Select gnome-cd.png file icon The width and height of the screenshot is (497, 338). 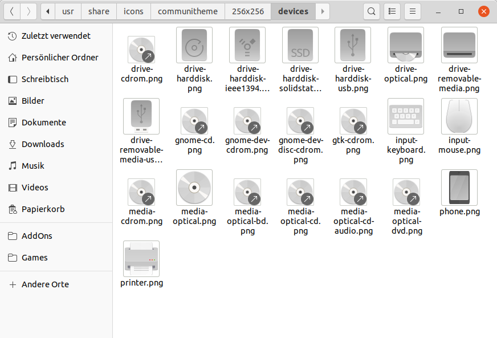[x=194, y=121]
